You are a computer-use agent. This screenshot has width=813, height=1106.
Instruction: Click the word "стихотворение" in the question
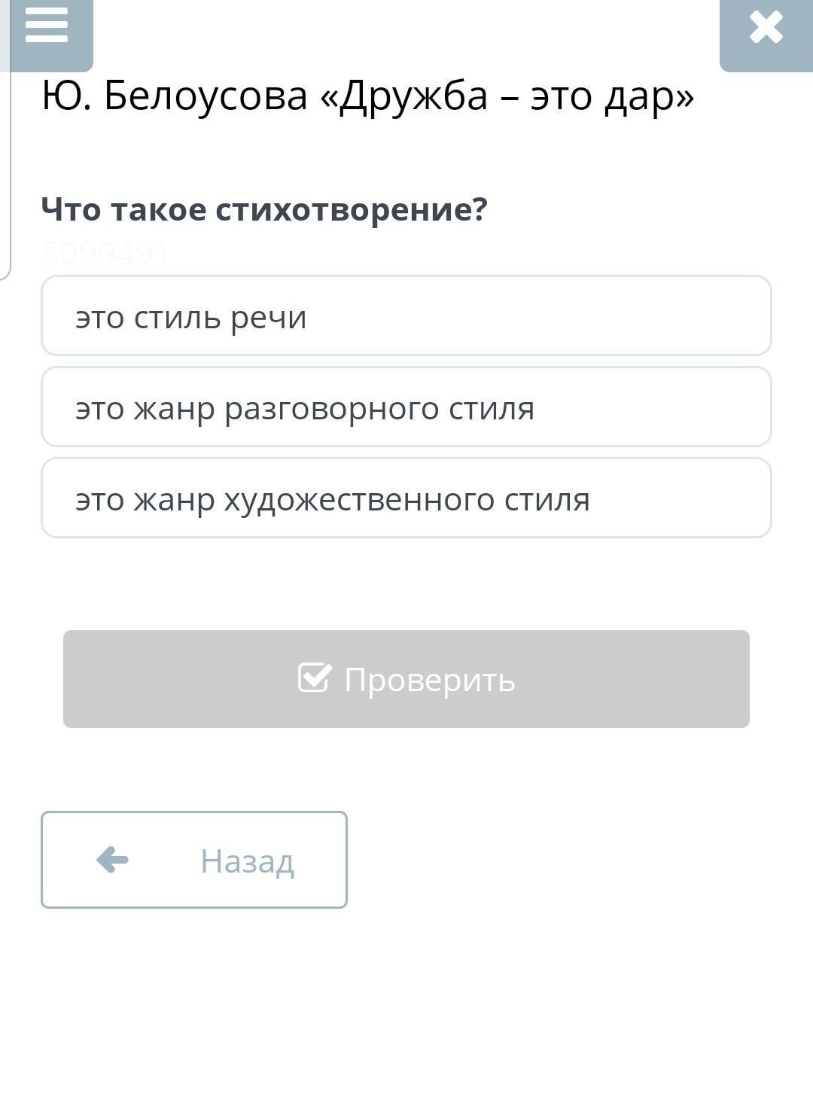[352, 209]
